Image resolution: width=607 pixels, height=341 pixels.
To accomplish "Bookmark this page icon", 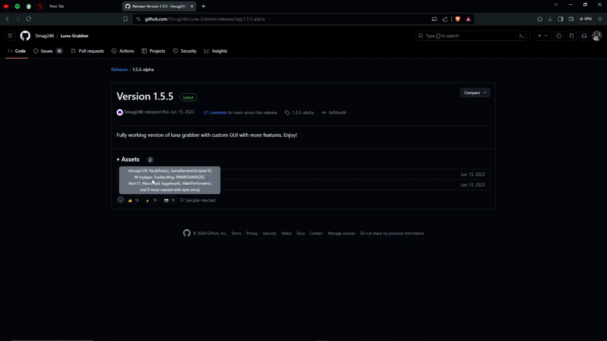I will [x=126, y=19].
